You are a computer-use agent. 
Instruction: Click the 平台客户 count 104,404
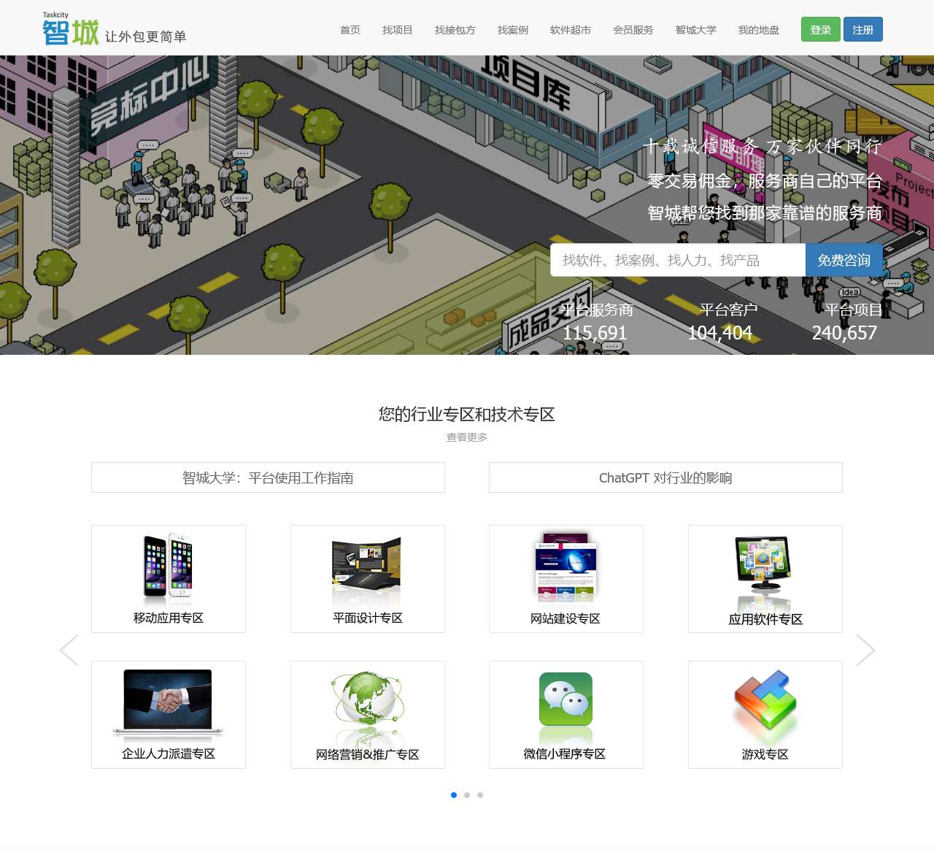pos(720,333)
